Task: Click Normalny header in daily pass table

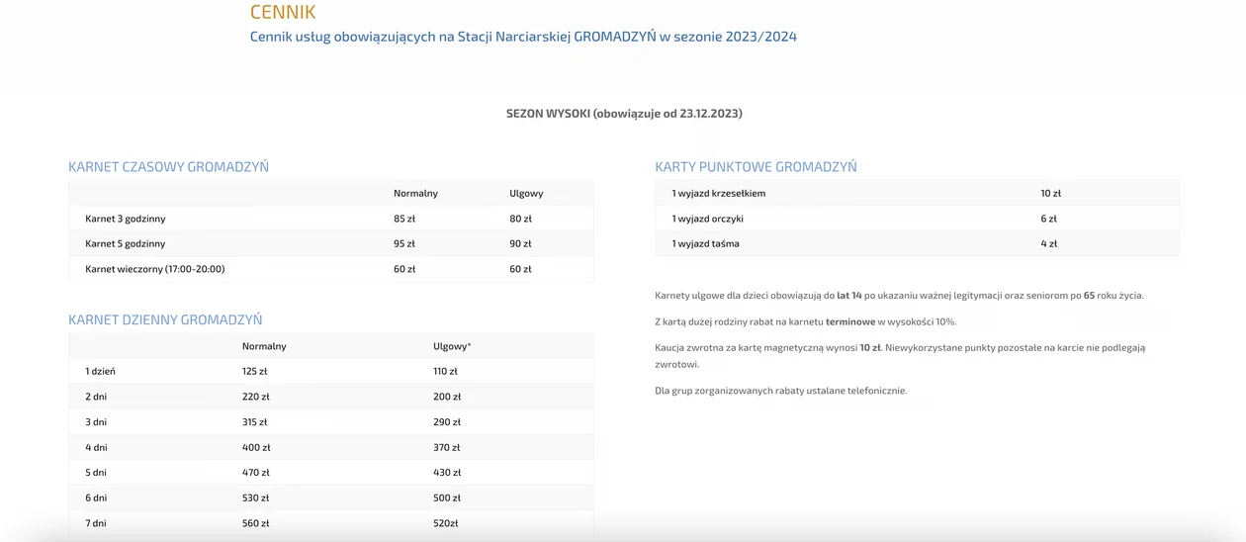Action: click(x=264, y=346)
